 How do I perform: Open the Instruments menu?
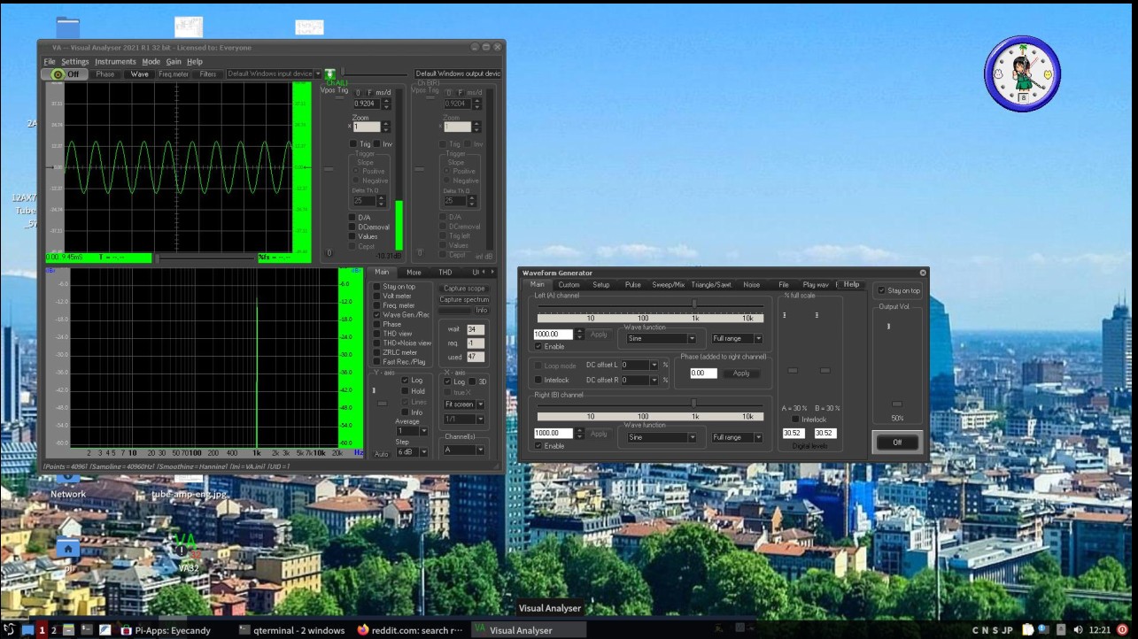115,62
